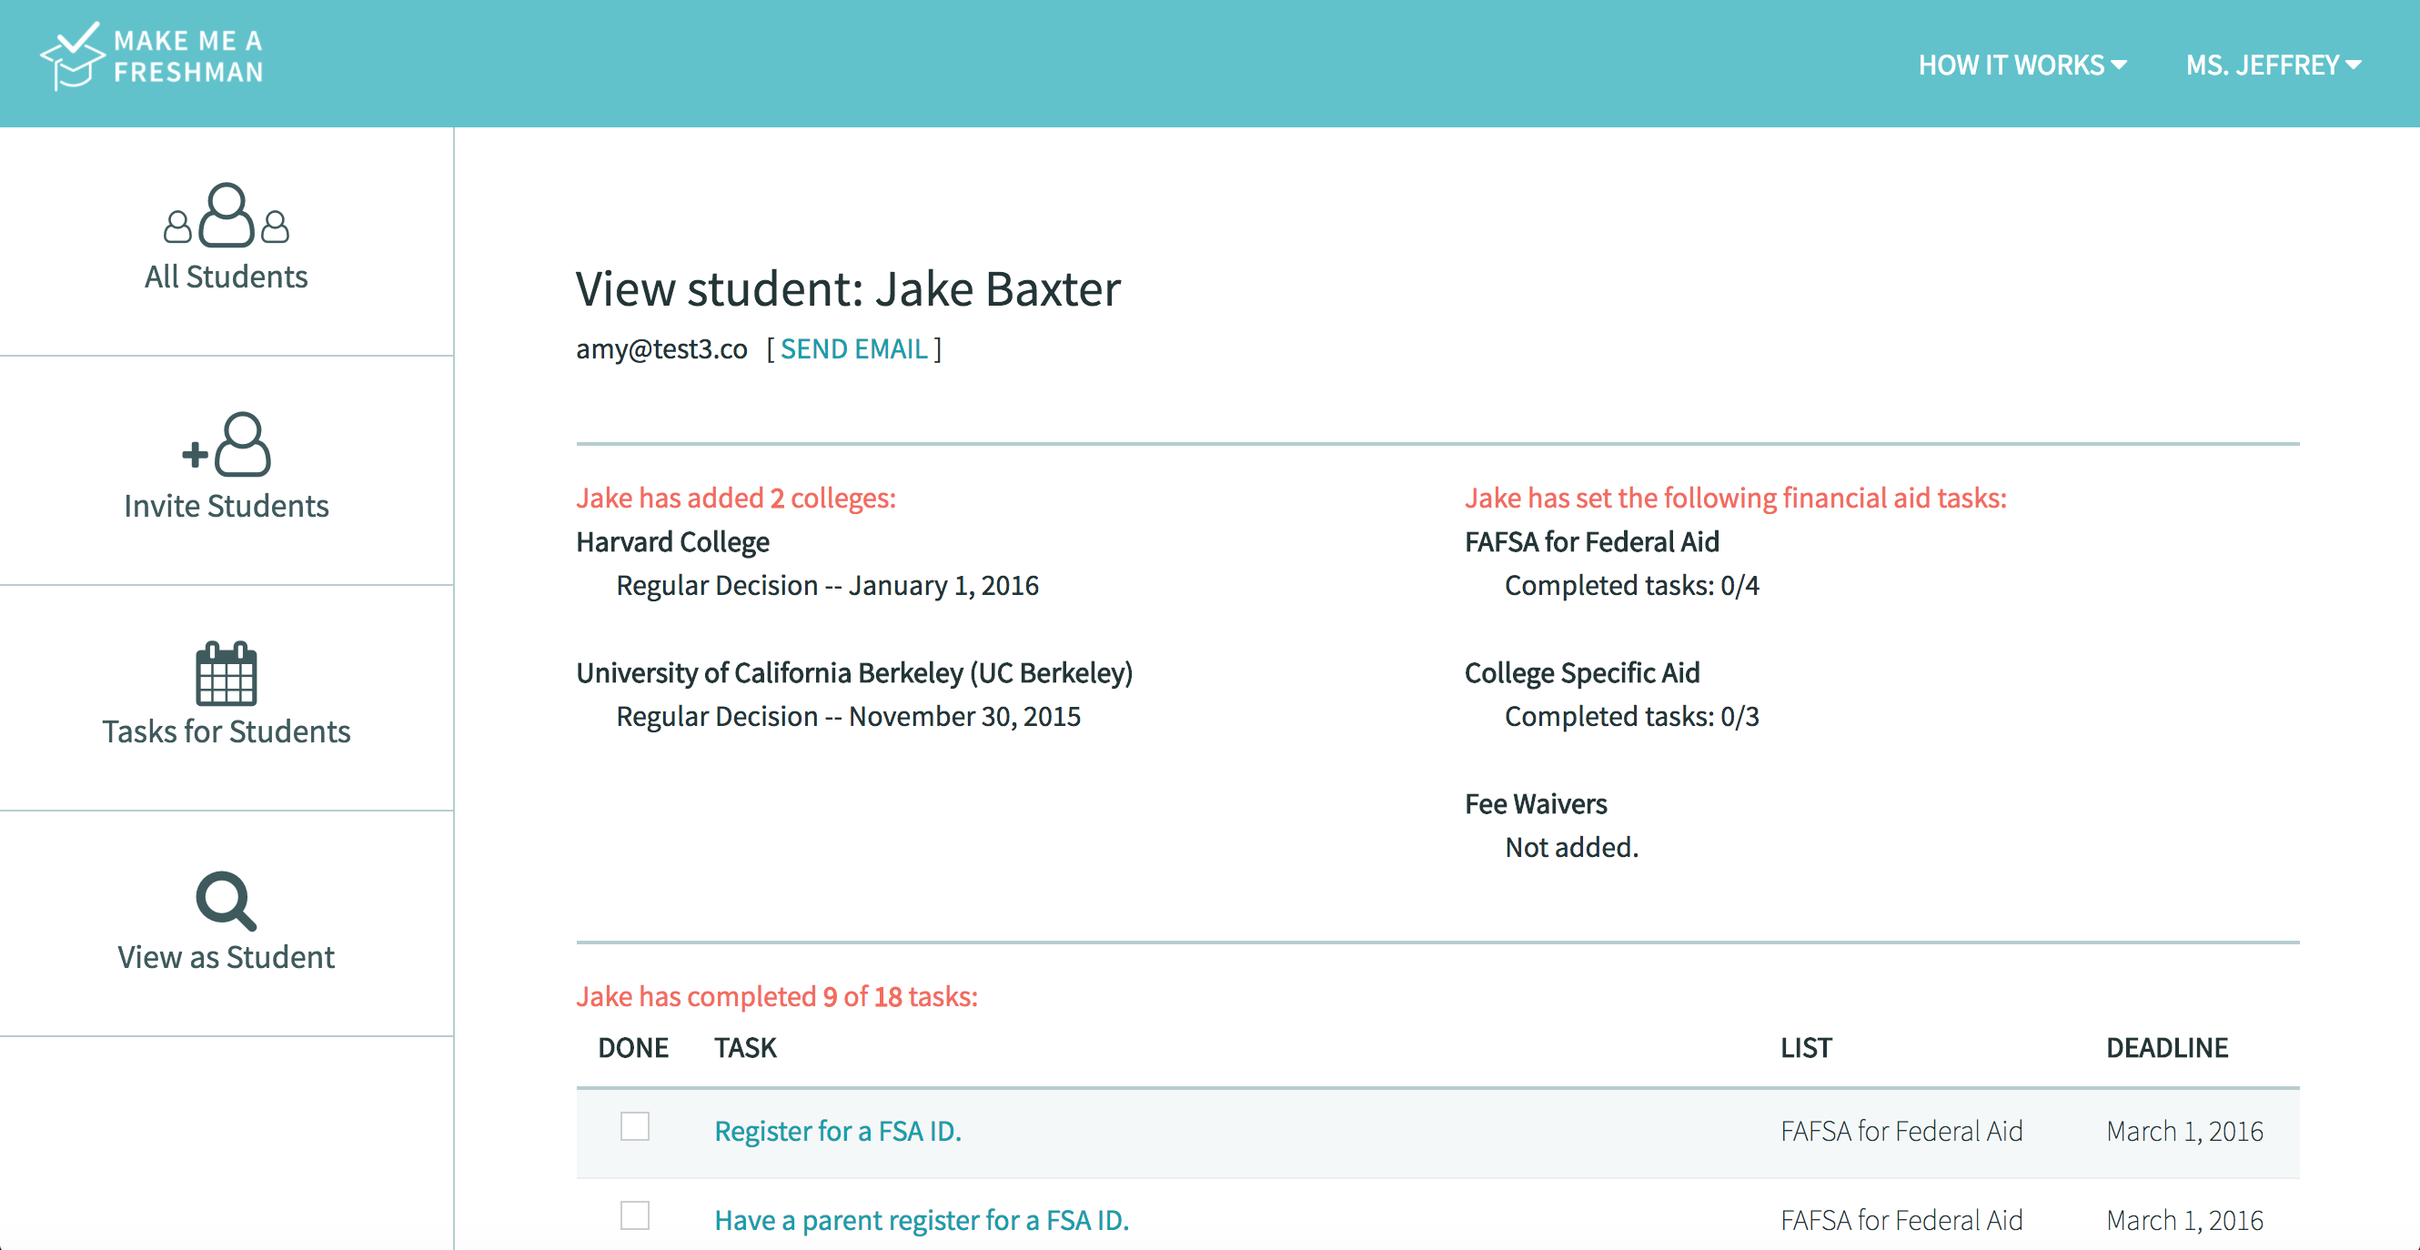Open the All Students group icon
The image size is (2420, 1250).
tap(227, 216)
